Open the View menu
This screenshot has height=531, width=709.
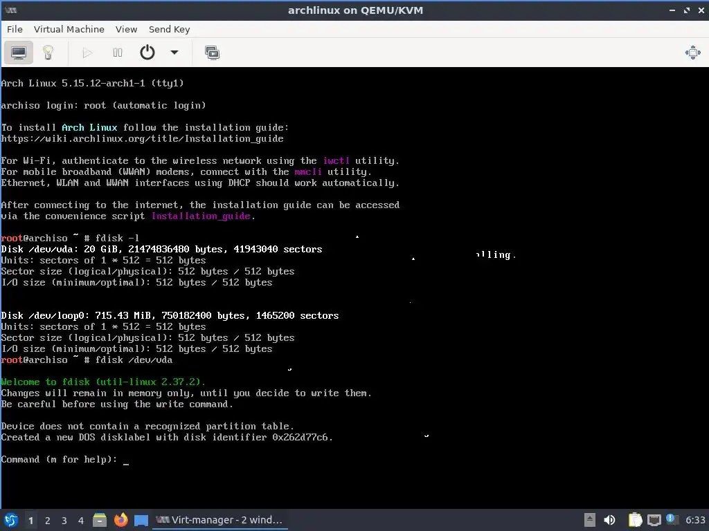[126, 29]
